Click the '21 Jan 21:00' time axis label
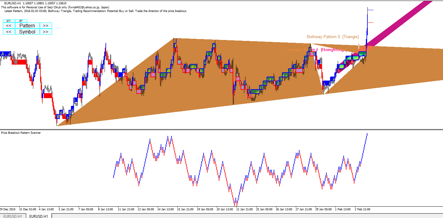Viewport: 443px width, 218px height. [244, 209]
